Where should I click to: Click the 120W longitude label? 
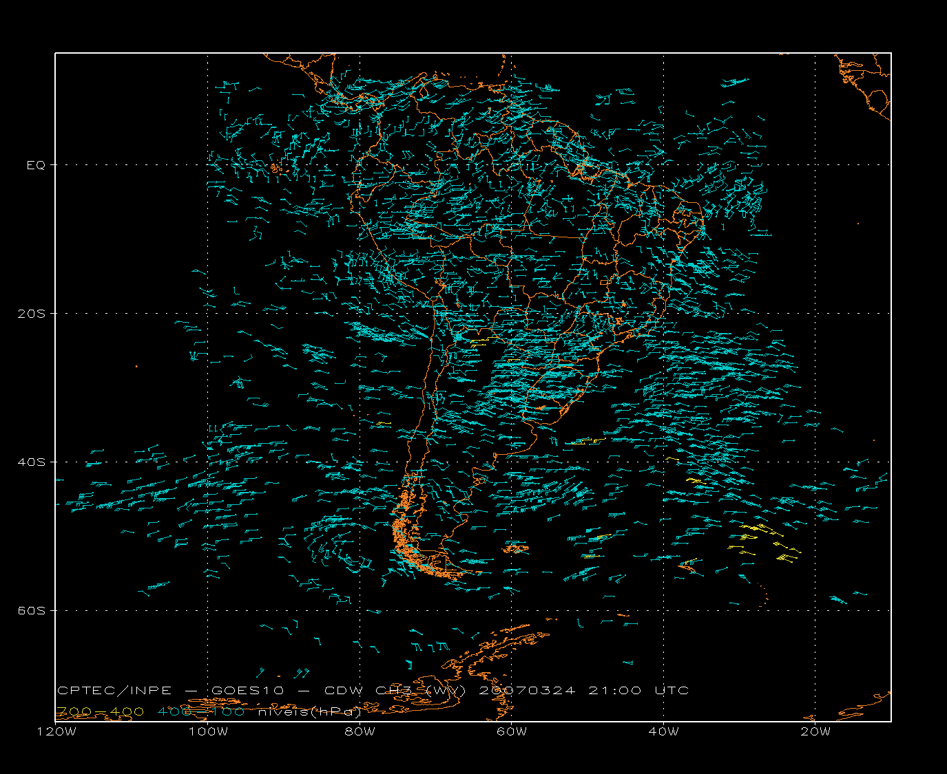pos(56,731)
